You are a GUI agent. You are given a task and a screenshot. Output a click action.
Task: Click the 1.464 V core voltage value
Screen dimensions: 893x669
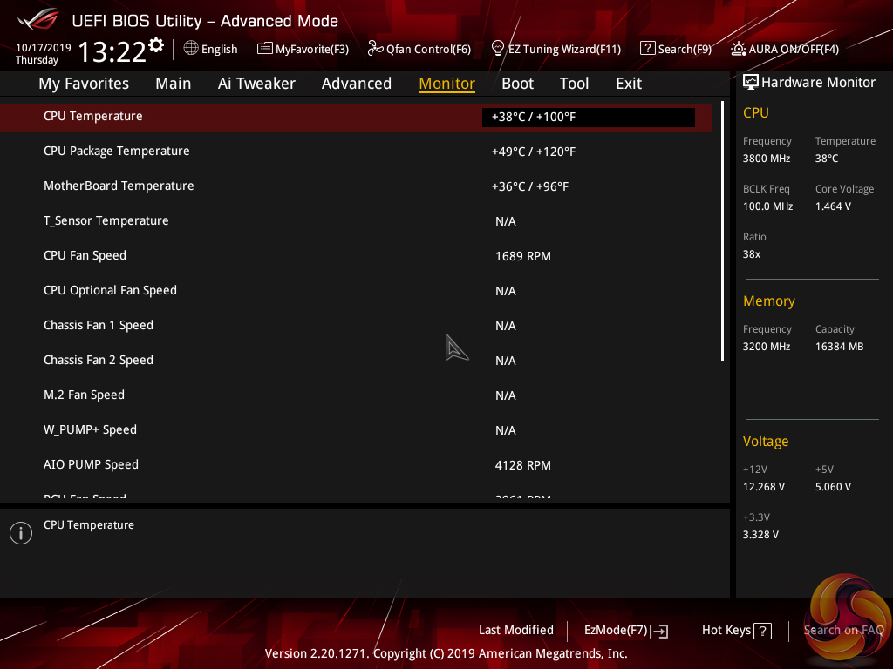[833, 206]
